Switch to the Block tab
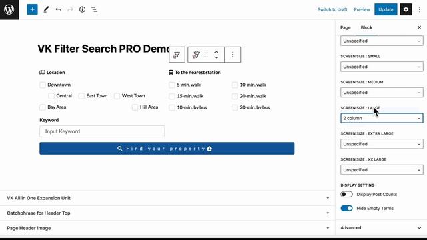 [x=366, y=27]
